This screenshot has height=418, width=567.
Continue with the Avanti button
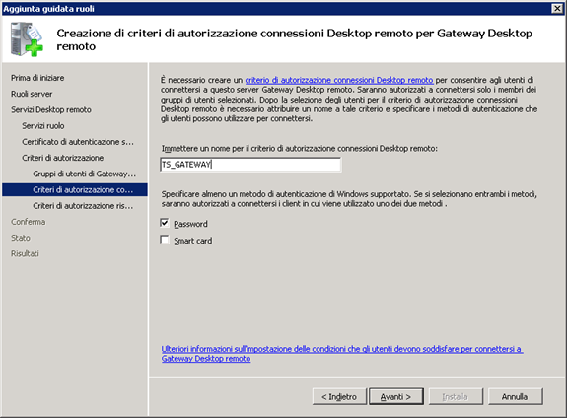(396, 396)
